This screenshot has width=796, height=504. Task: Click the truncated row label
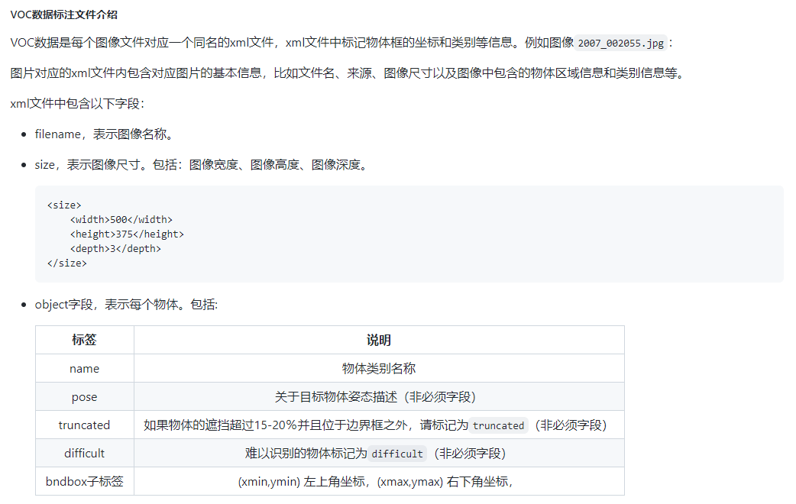click(x=84, y=425)
